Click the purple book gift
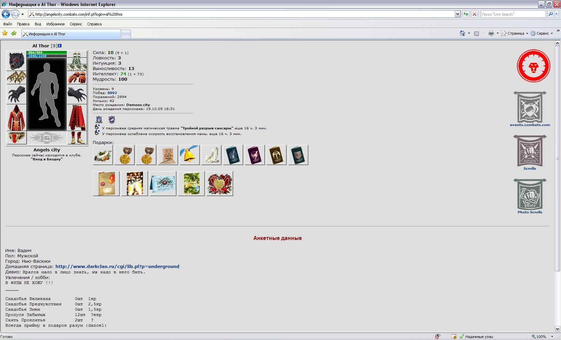 255,155
